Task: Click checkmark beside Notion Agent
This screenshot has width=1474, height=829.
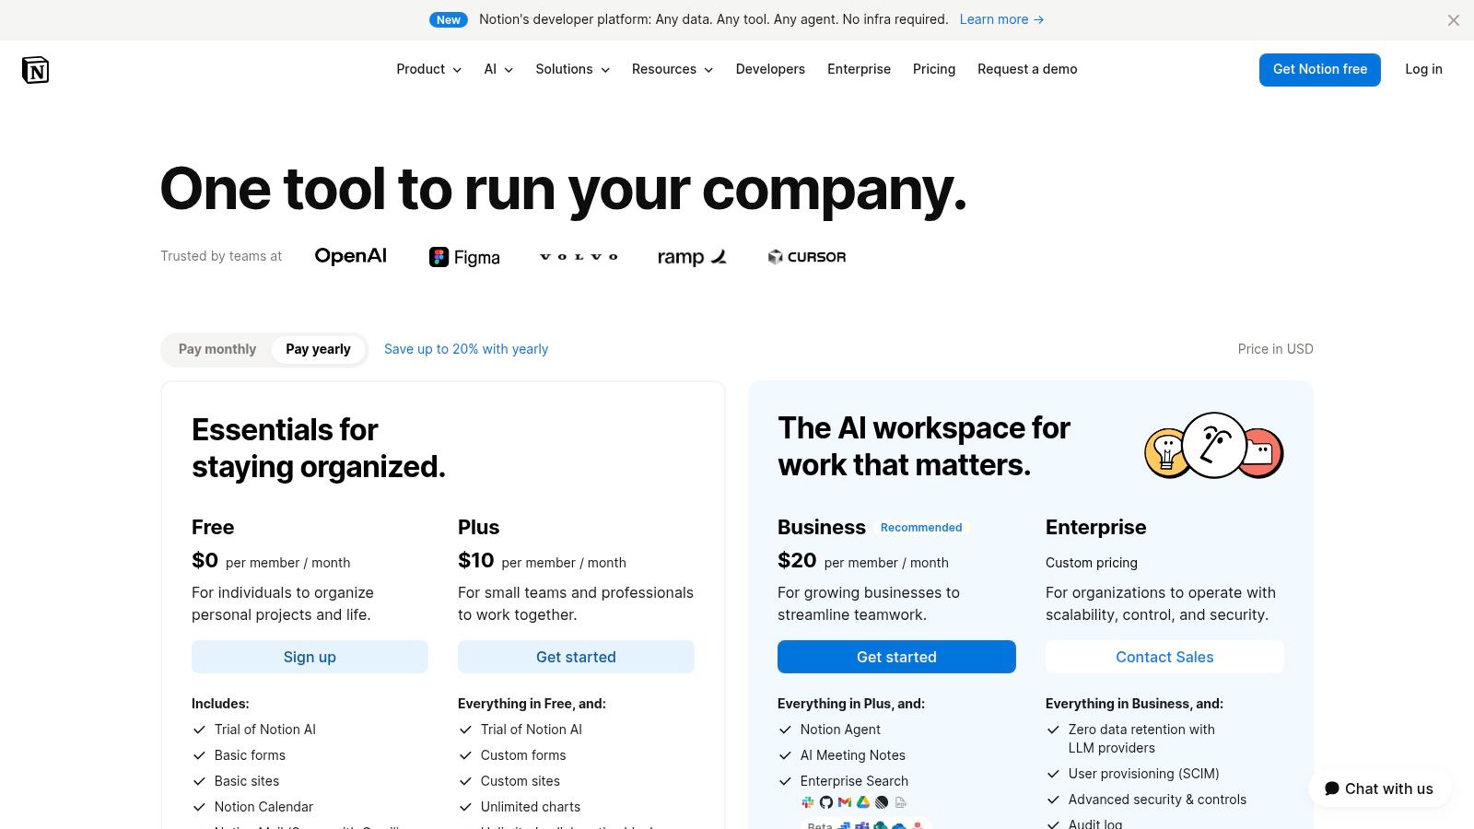Action: pos(785,730)
